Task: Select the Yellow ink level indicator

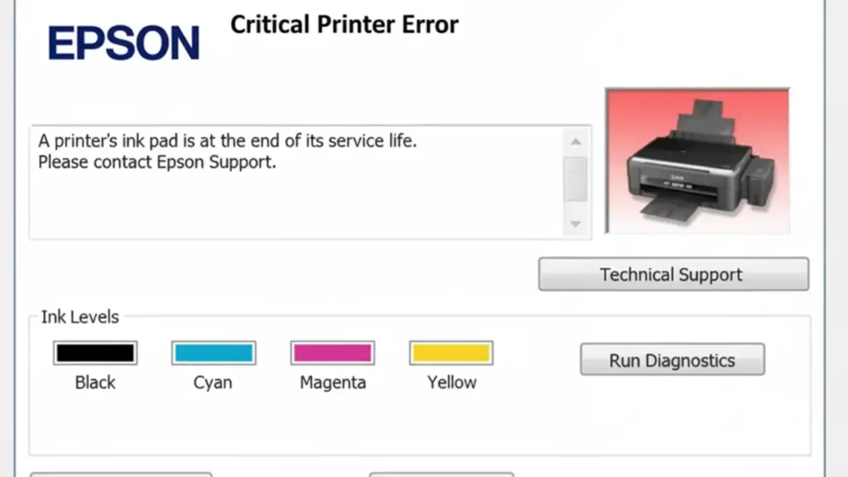Action: [450, 351]
